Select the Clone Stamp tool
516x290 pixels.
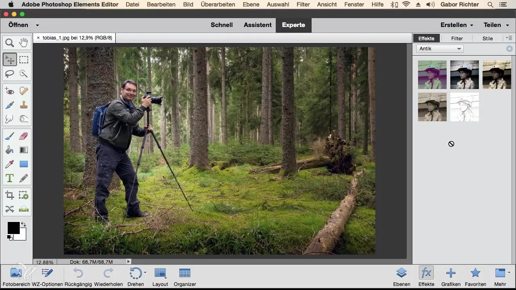tap(24, 105)
